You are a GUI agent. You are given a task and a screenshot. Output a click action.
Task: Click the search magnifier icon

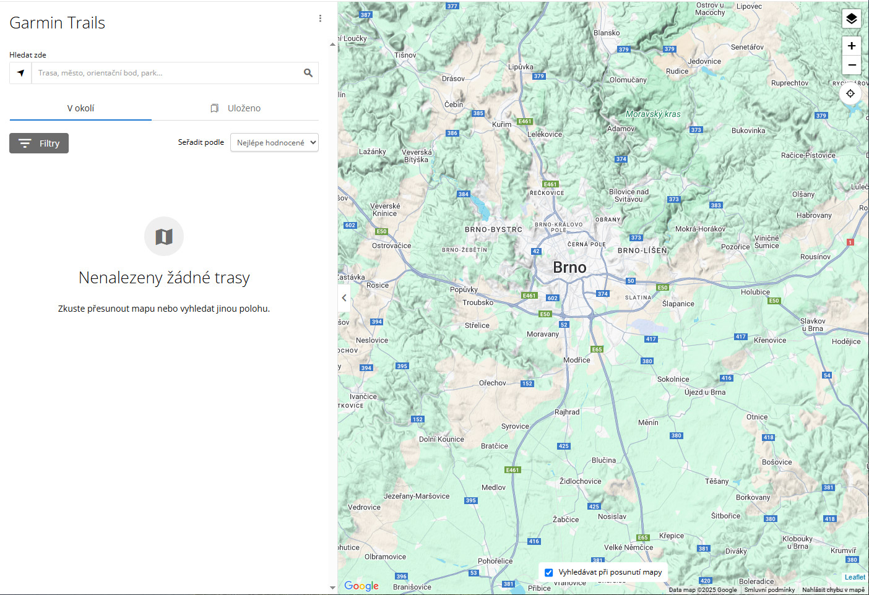coord(308,73)
